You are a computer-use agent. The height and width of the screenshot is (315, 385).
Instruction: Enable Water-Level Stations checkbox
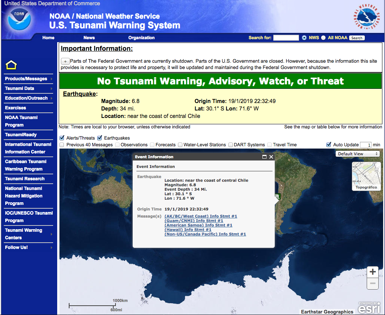pyautogui.click(x=180, y=145)
